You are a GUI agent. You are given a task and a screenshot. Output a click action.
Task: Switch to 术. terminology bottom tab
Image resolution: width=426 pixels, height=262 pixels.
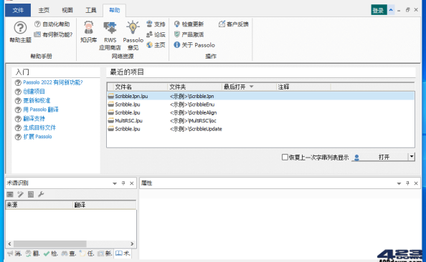pyautogui.click(x=123, y=253)
